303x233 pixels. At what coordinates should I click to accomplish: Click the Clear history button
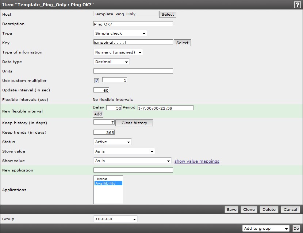[134, 123]
